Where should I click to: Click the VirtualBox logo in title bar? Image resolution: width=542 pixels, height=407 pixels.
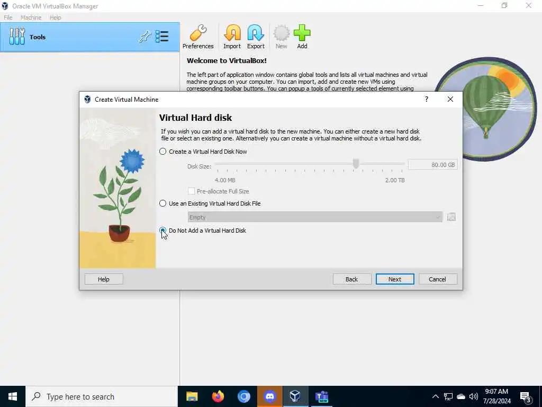[5, 6]
